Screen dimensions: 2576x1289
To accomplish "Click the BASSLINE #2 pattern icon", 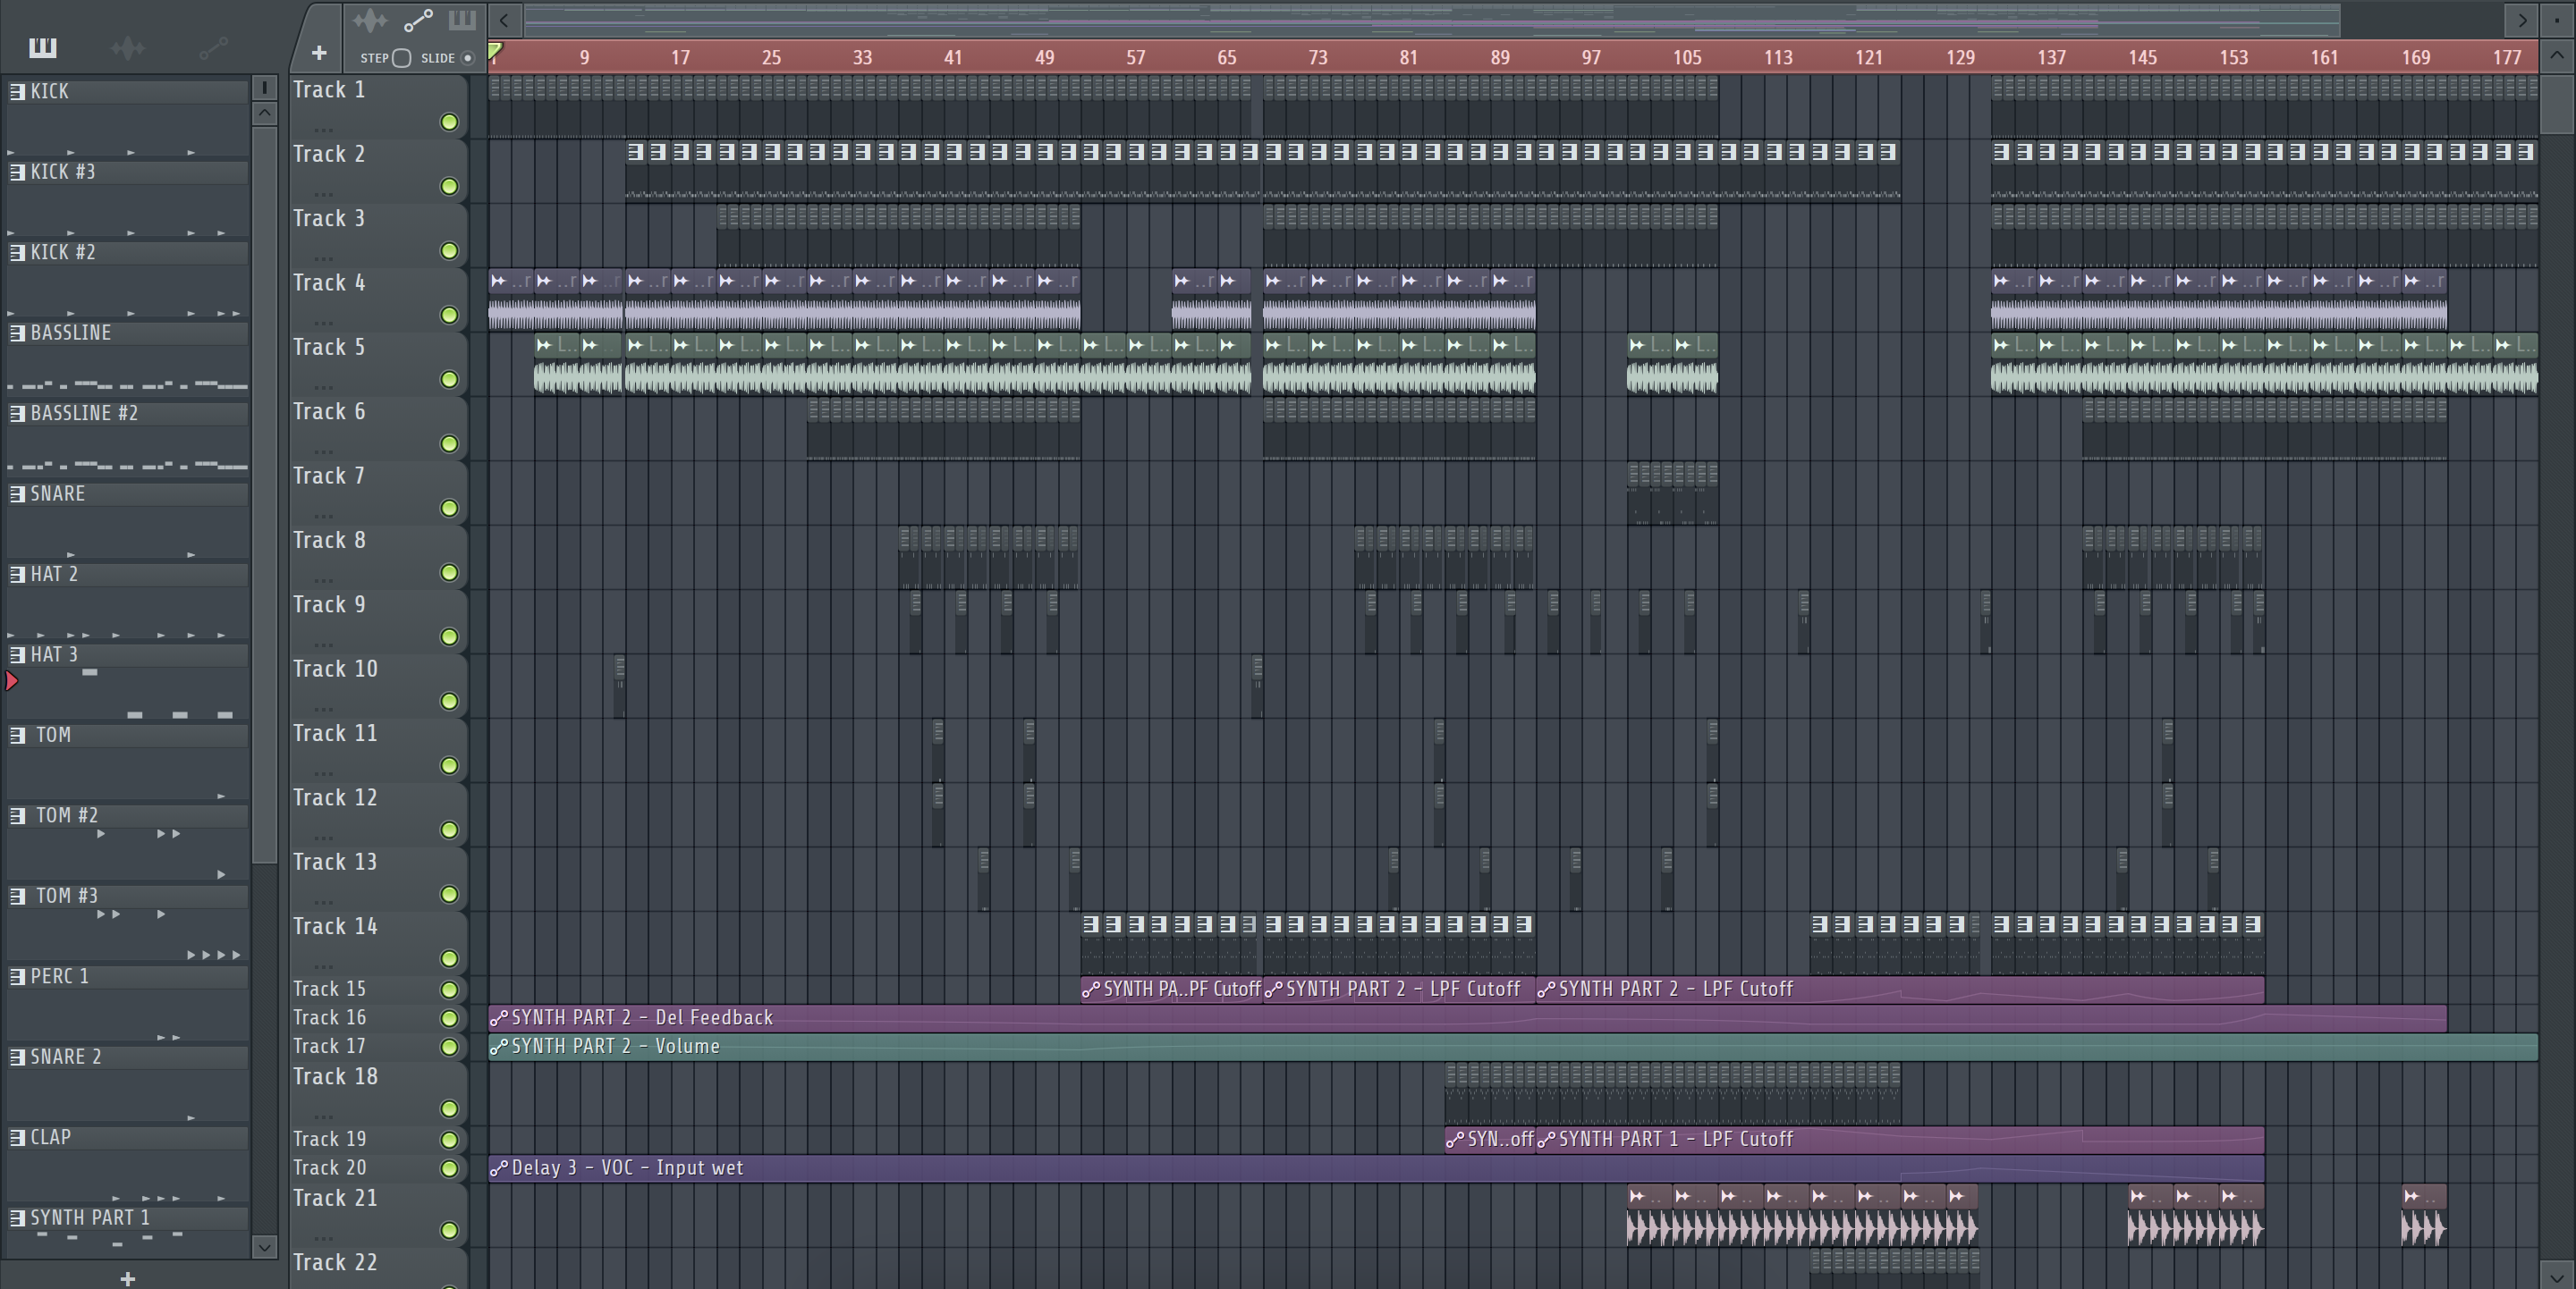I will coord(17,413).
